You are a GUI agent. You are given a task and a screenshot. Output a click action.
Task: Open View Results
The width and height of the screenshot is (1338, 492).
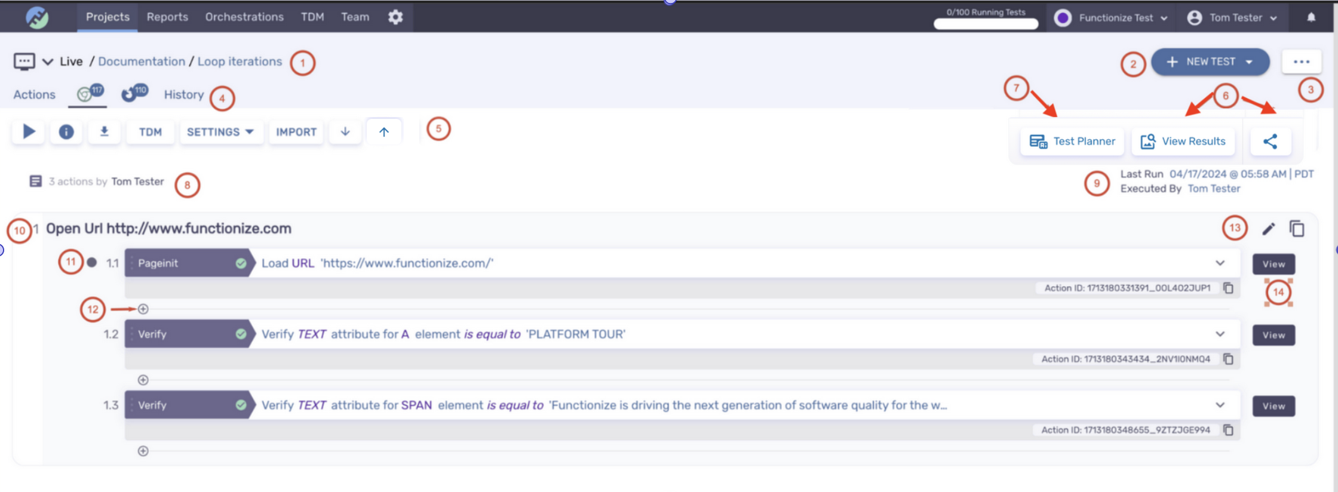[1183, 142]
